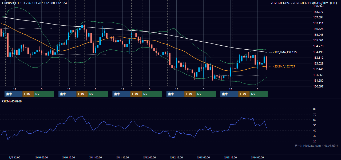
Task: Select the 3/10 12:00 date label
Action: [68, 157]
